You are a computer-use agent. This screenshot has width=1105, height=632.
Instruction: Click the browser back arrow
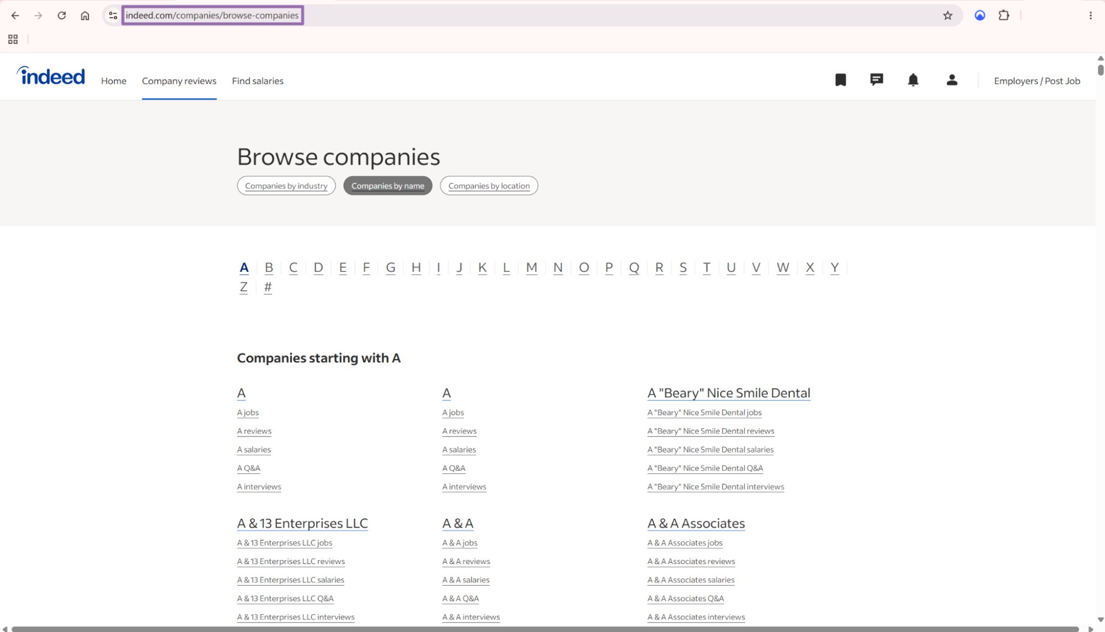point(15,15)
